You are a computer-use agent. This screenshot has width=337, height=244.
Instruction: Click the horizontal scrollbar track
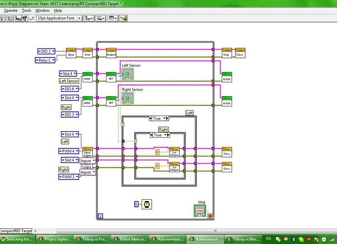pos(197,231)
